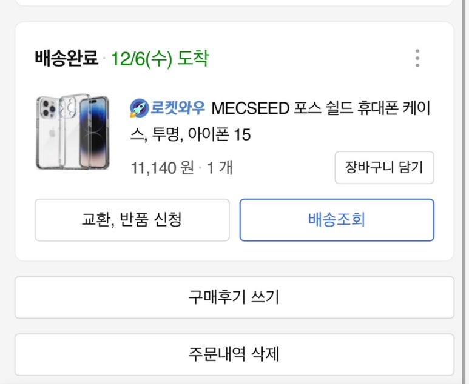The image size is (469, 384).
Task: Open the MECSEED phone case product thumbnail
Action: 73,131
